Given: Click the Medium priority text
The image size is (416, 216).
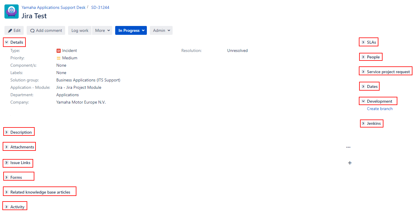Looking at the screenshot, I should [x=70, y=58].
